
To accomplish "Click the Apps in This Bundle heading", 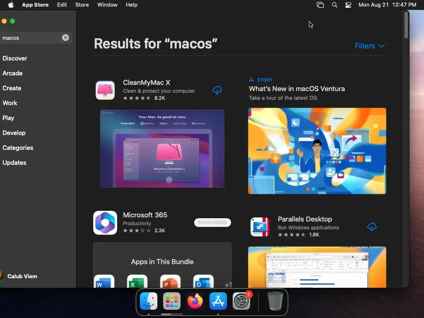I will [162, 262].
